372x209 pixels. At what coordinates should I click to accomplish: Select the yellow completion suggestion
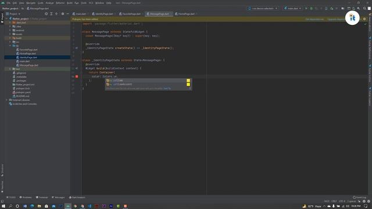click(x=149, y=81)
